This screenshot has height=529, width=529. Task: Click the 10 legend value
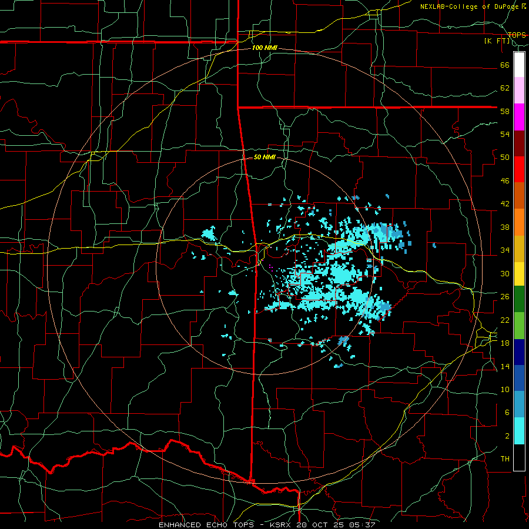[x=505, y=390]
